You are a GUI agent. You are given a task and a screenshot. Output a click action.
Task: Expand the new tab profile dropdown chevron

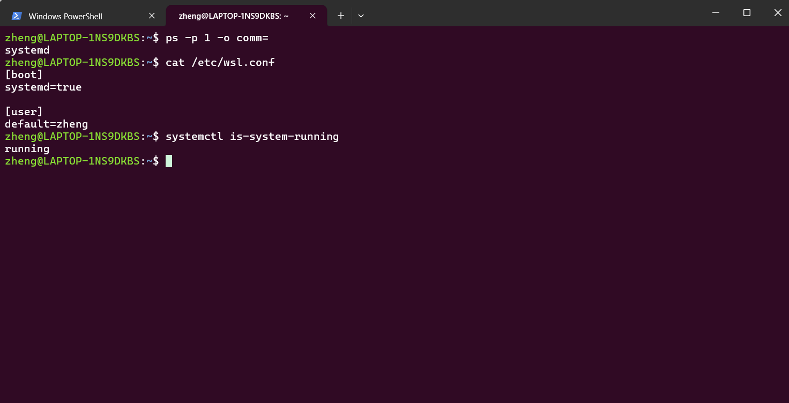(x=361, y=16)
